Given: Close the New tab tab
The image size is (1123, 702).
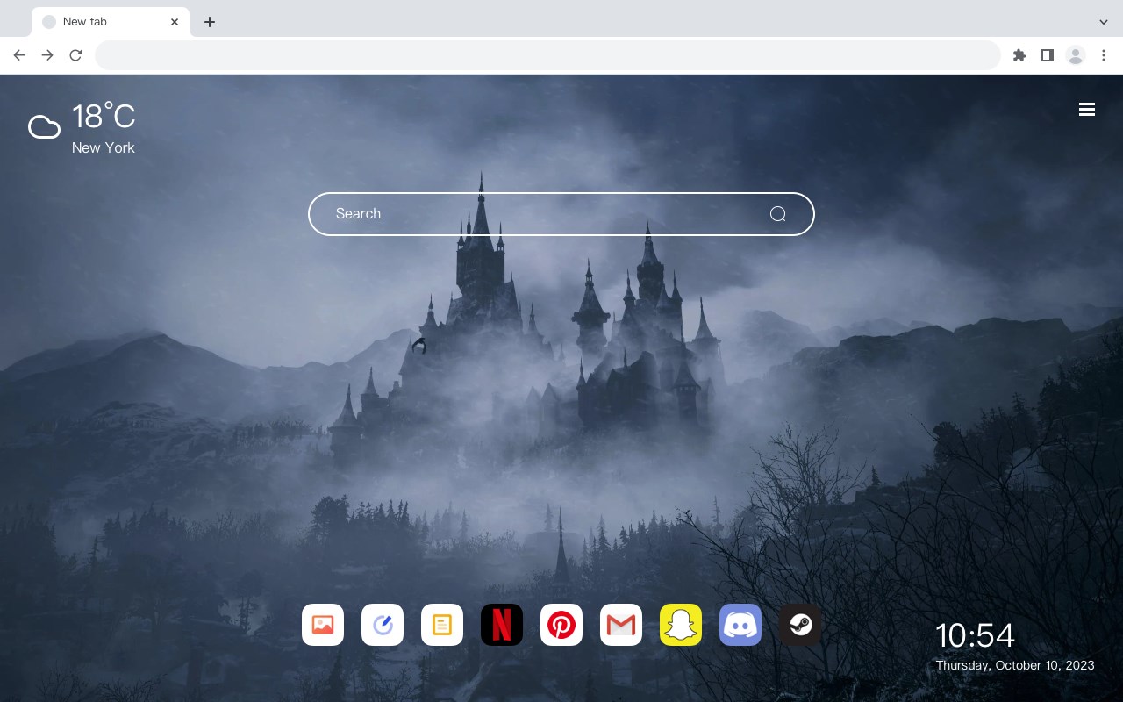Looking at the screenshot, I should point(175,22).
